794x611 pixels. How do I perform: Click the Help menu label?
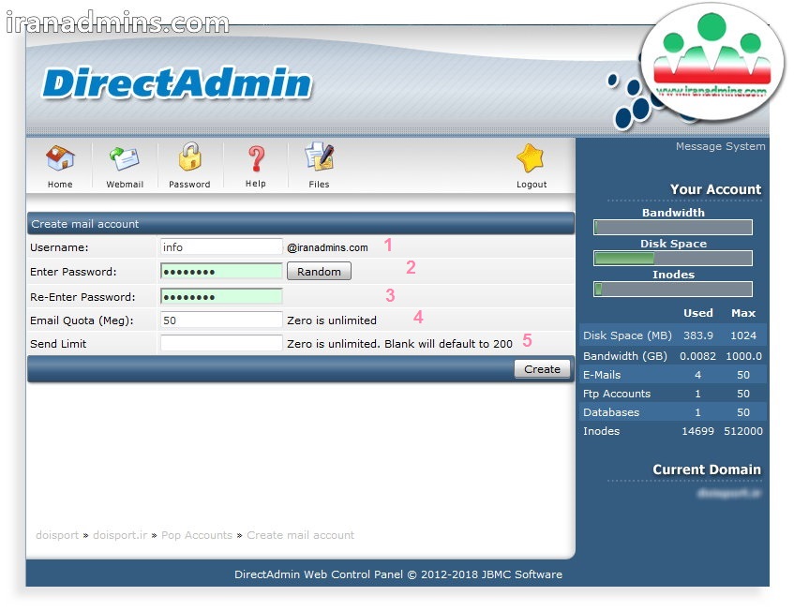click(256, 184)
